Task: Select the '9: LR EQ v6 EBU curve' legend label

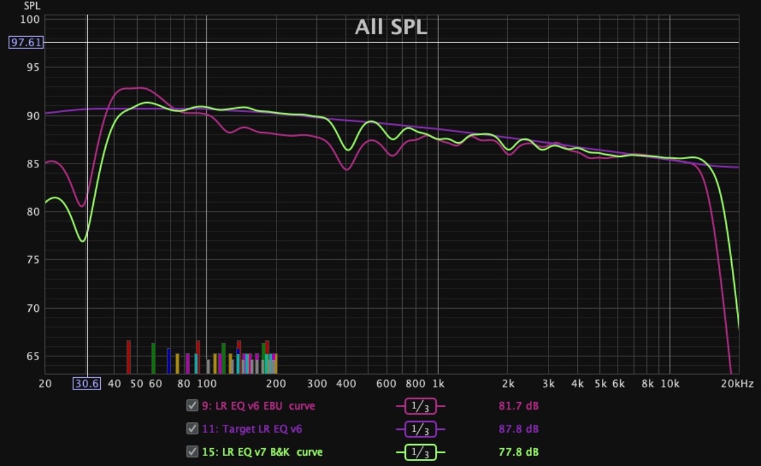Action: tap(258, 406)
